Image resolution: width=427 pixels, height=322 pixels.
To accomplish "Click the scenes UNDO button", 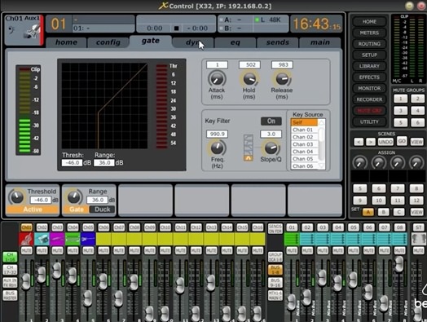I will coord(385,142).
